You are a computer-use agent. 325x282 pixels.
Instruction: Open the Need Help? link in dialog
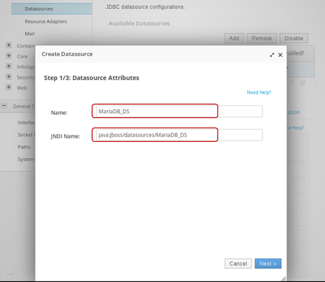click(259, 92)
